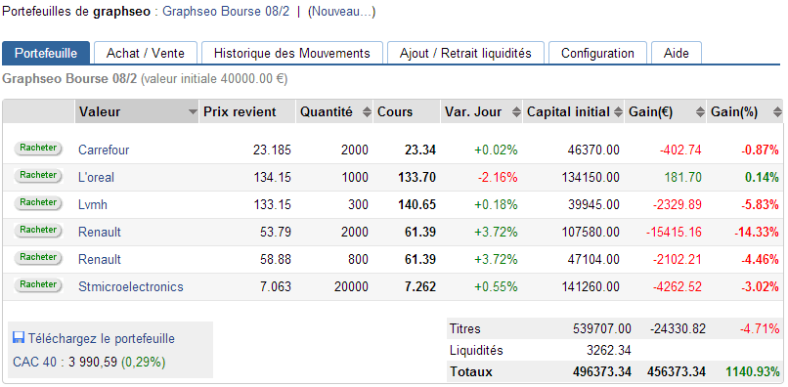Open Ajout / Retrait liquidités tab
The height and width of the screenshot is (387, 788).
pyautogui.click(x=465, y=53)
